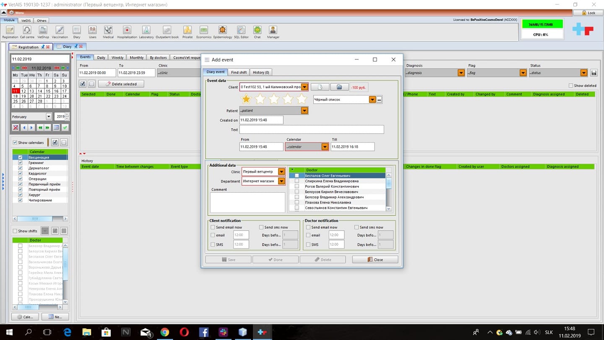Open the Calendar dropdown in Add event
This screenshot has height=340, width=604.
point(325,147)
